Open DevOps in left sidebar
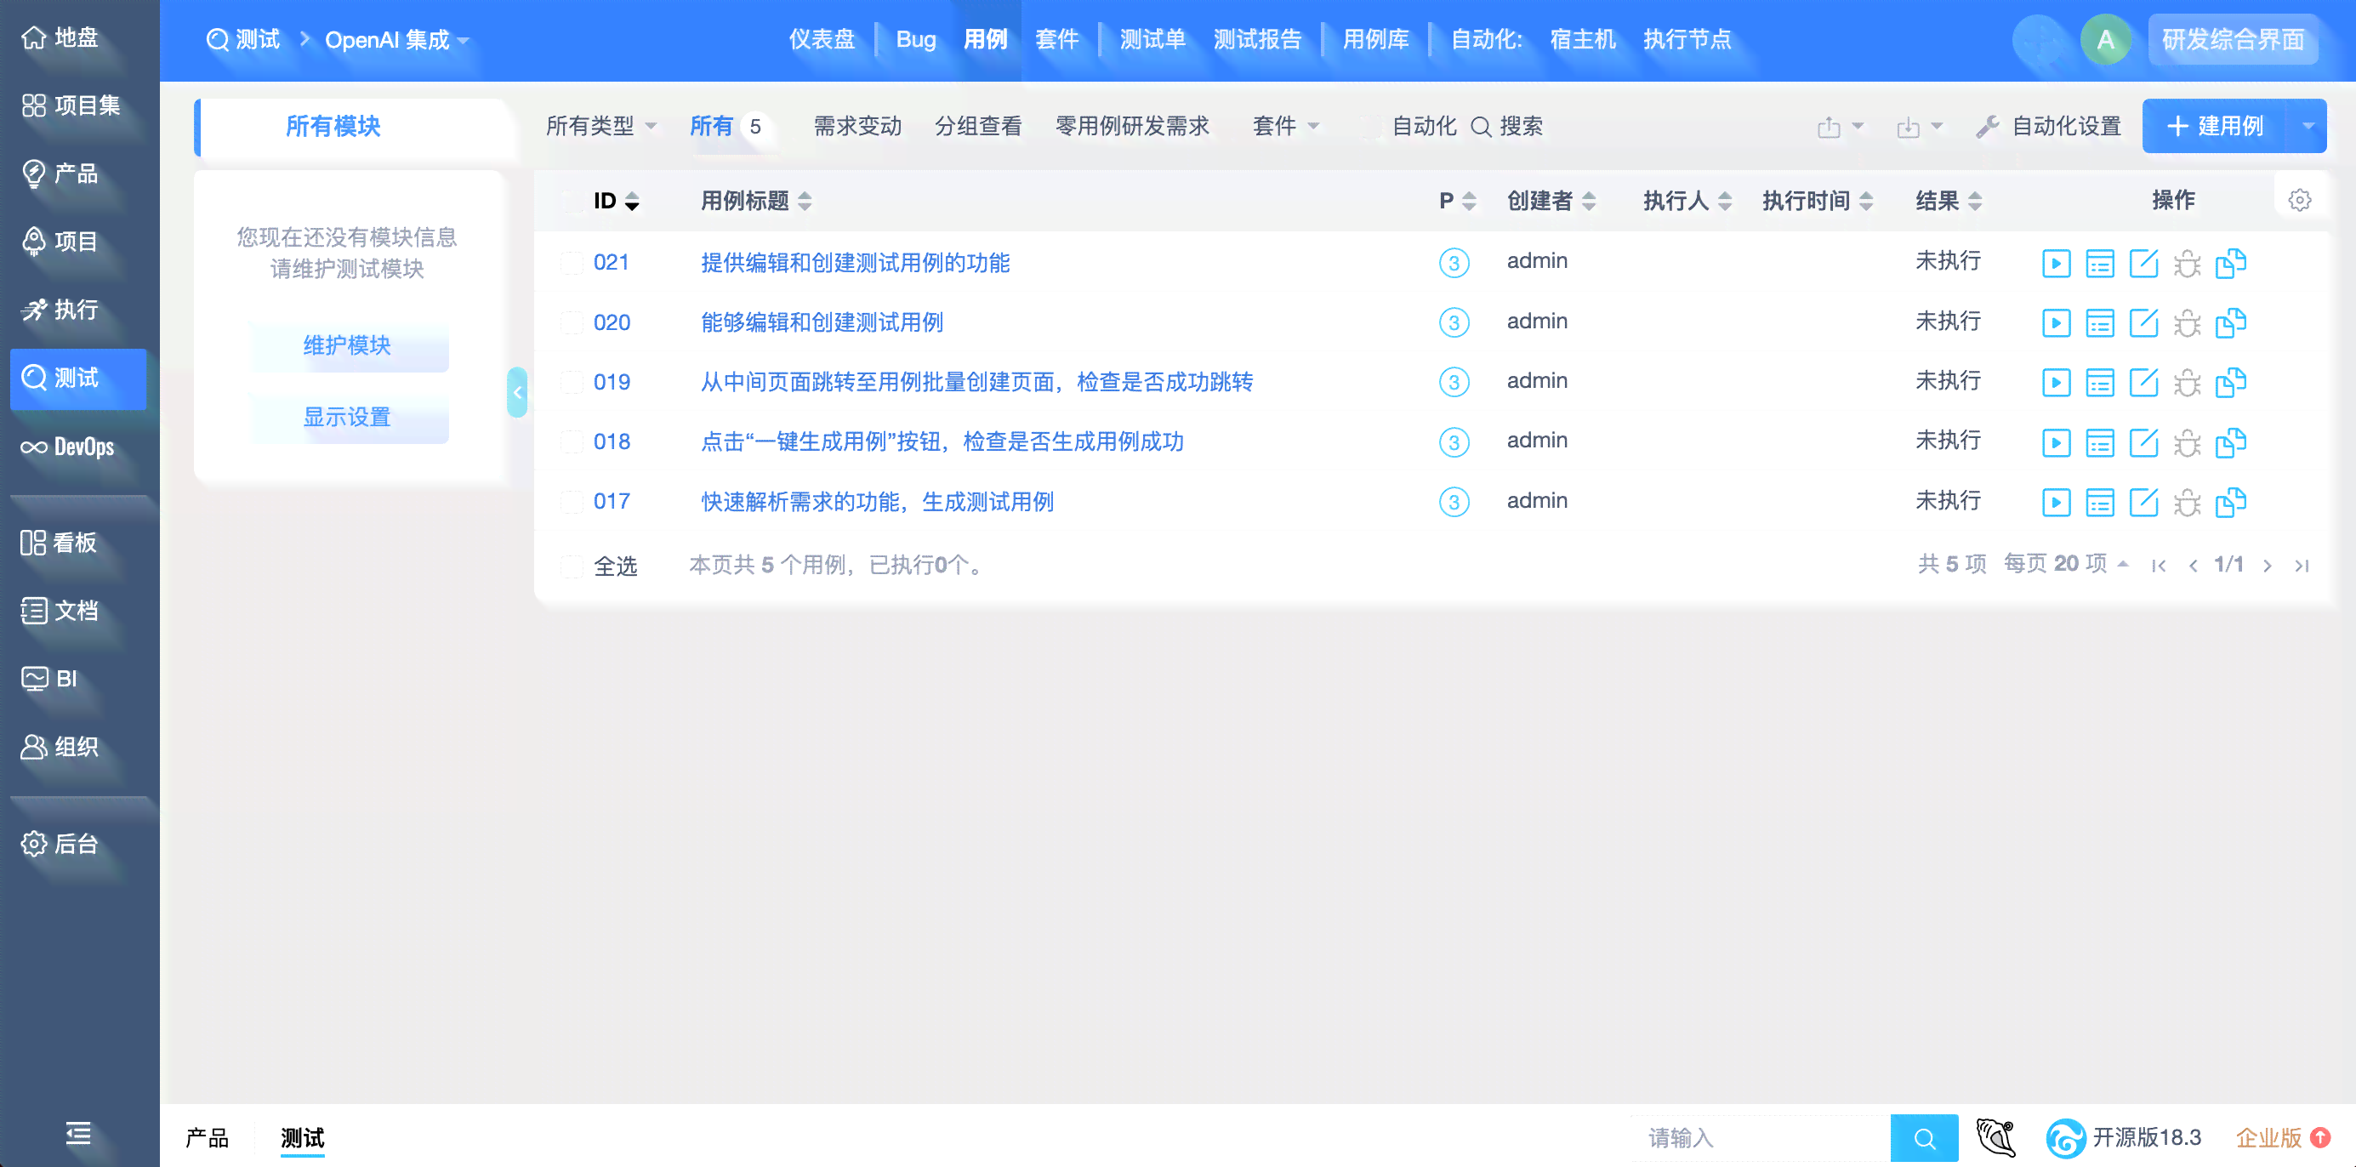This screenshot has height=1167, width=2356. point(68,447)
